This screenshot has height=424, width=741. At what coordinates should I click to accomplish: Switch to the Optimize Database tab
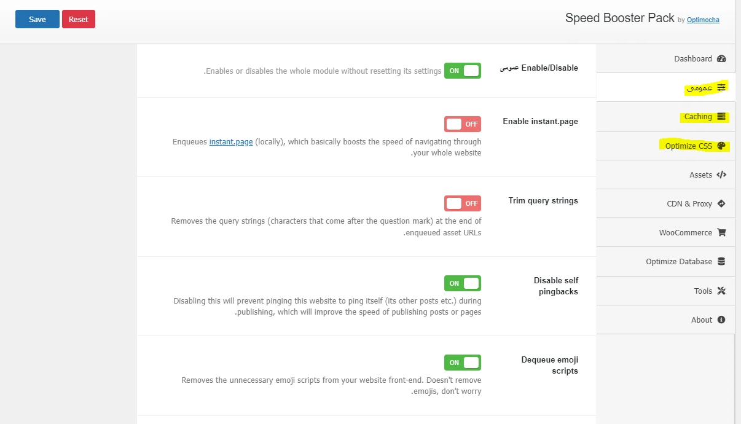pyautogui.click(x=678, y=262)
